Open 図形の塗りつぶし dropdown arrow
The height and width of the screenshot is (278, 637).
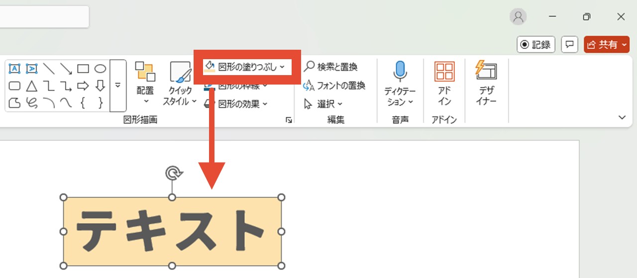pos(282,67)
